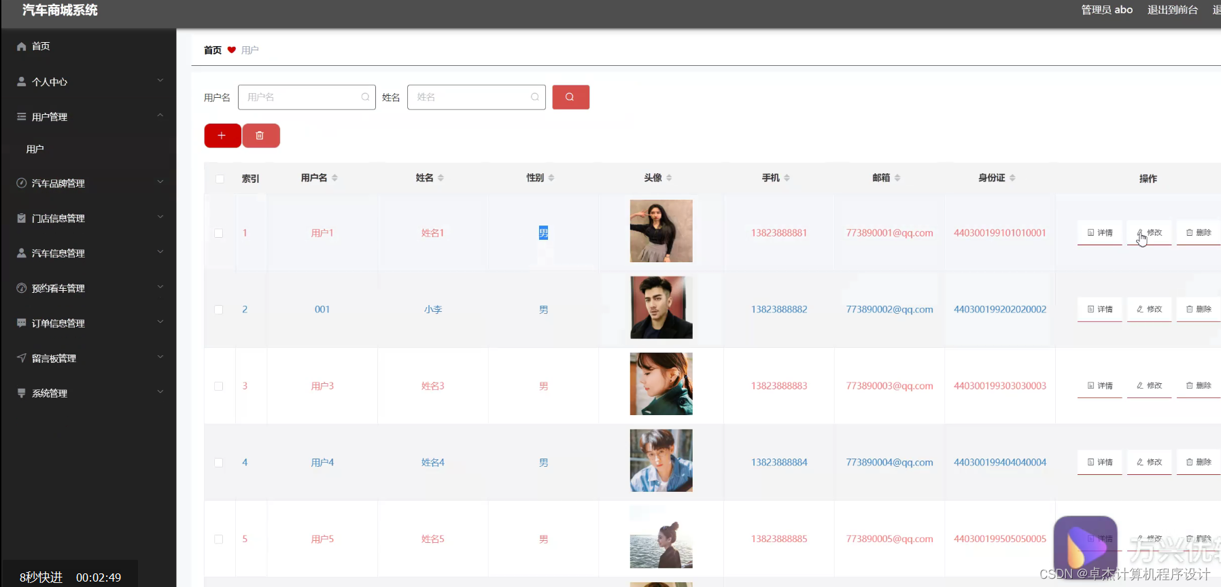
Task: Open 系统管理 menu label
Action: click(50, 393)
